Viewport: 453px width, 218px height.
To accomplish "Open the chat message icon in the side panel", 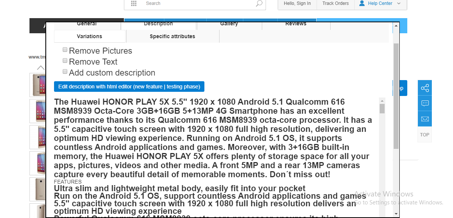I will 425,104.
